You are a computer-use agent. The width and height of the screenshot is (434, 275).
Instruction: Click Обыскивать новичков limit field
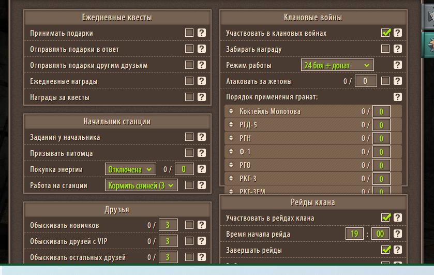(x=168, y=225)
